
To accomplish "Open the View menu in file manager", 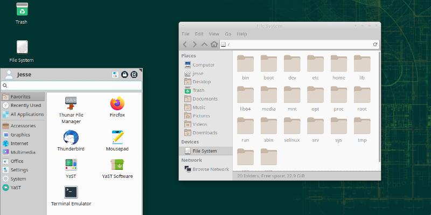I will 214,34.
